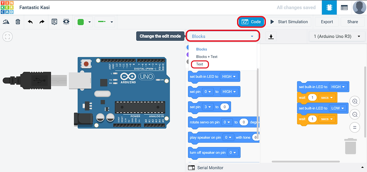Expand the wire color dropdown arrow

[x=90, y=22]
